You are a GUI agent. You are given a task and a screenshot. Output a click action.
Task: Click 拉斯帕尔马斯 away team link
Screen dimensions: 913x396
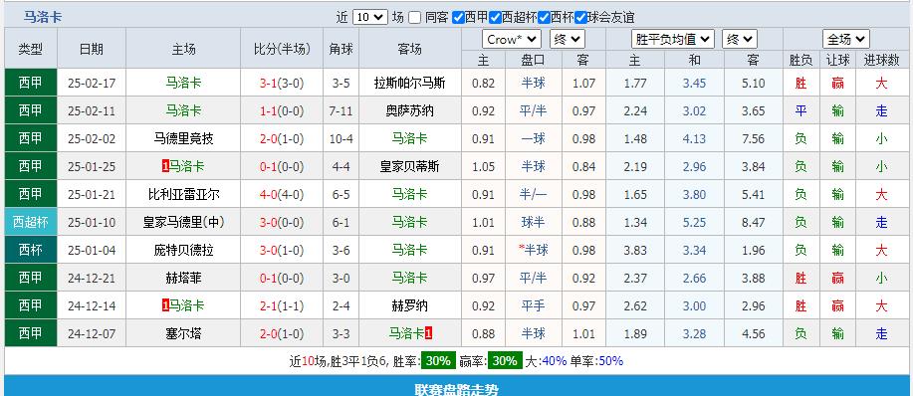410,84
